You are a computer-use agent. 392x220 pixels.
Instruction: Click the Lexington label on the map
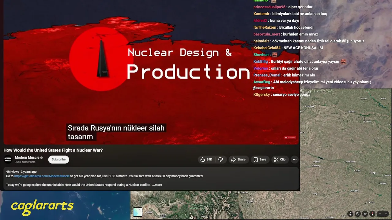click(x=374, y=173)
